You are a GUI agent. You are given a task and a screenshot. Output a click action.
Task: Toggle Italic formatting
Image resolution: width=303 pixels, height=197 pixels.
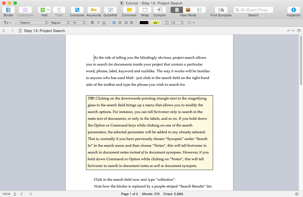pos(98,22)
